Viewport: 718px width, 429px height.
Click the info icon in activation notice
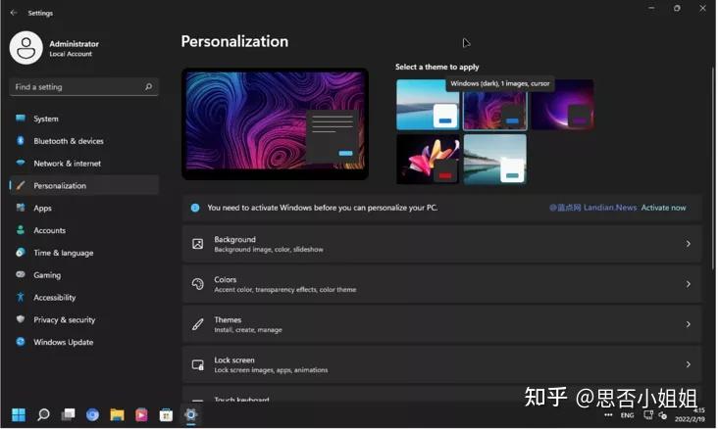(195, 208)
